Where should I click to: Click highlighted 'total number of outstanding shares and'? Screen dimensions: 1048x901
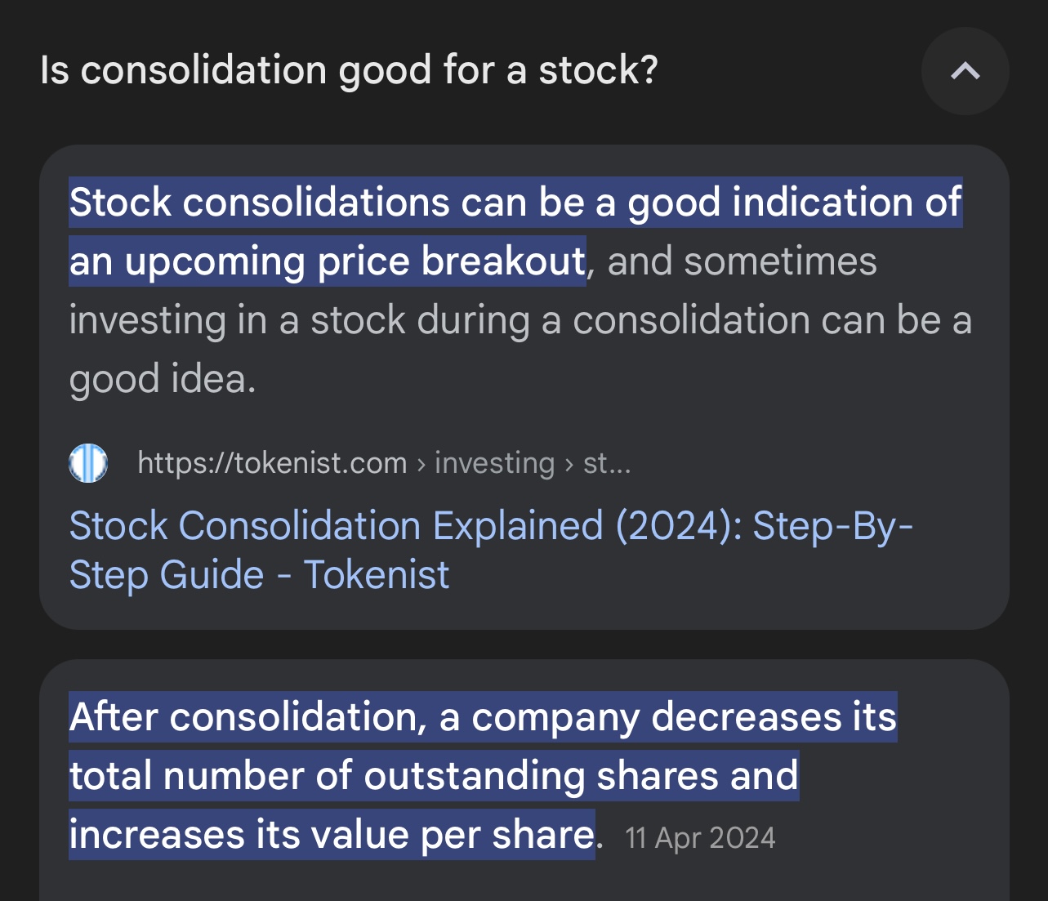(x=434, y=776)
